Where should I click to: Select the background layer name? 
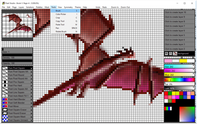tap(183, 54)
